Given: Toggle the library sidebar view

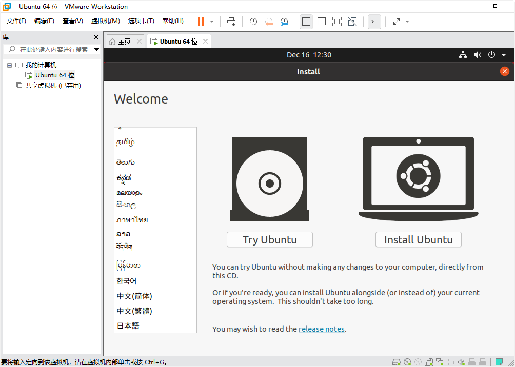Looking at the screenshot, I should tap(306, 22).
